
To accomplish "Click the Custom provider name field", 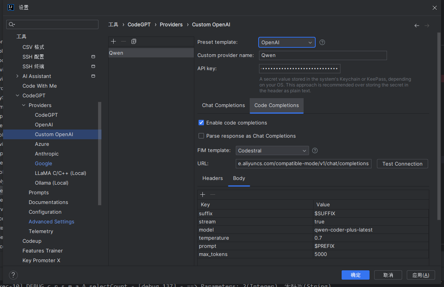I will [323, 55].
